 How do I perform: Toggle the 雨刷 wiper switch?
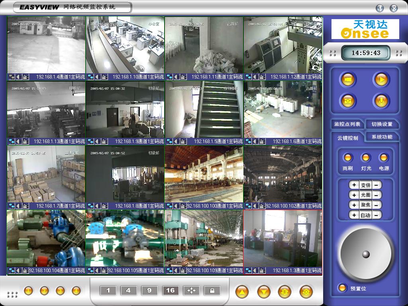348,158
